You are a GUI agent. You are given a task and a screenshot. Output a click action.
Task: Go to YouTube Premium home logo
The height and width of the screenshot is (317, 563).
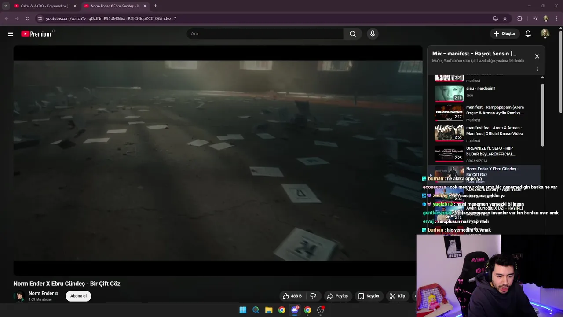coord(36,34)
